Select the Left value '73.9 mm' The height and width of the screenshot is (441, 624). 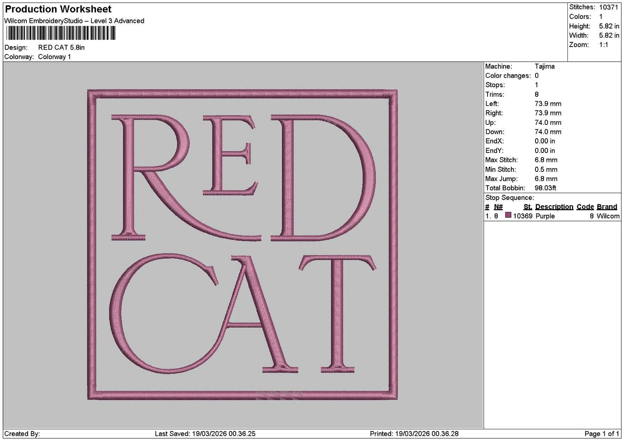point(548,104)
